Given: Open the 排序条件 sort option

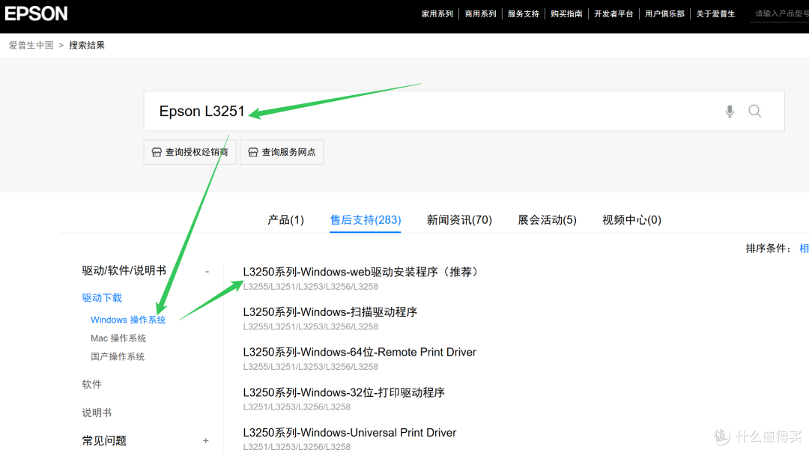Looking at the screenshot, I should coord(804,249).
